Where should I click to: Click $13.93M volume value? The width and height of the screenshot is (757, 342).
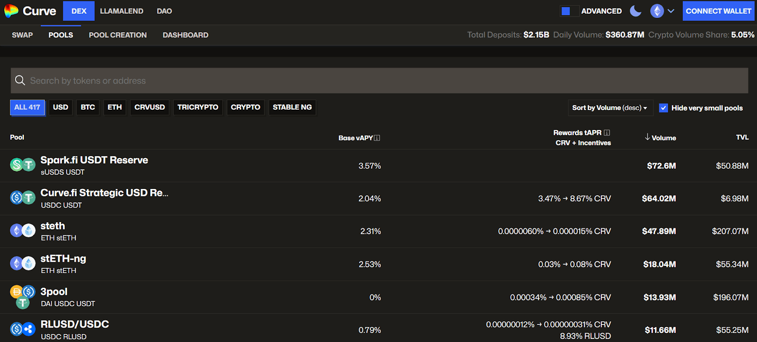click(x=660, y=298)
